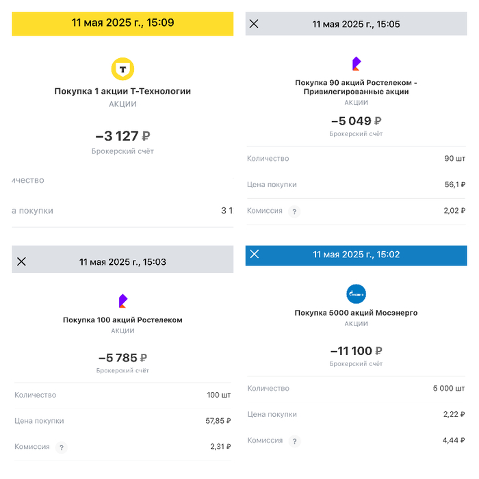Open commission help for 100 Ростелеком shares
The height and width of the screenshot is (479, 479).
[62, 448]
